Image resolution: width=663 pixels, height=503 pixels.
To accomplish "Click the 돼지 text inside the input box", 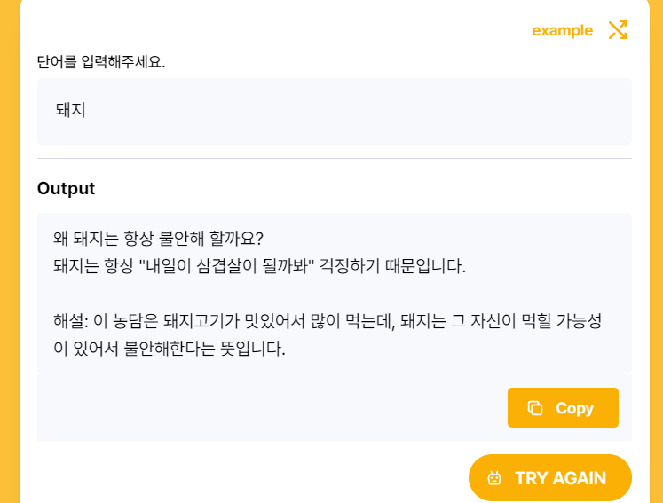I will coord(71,110).
